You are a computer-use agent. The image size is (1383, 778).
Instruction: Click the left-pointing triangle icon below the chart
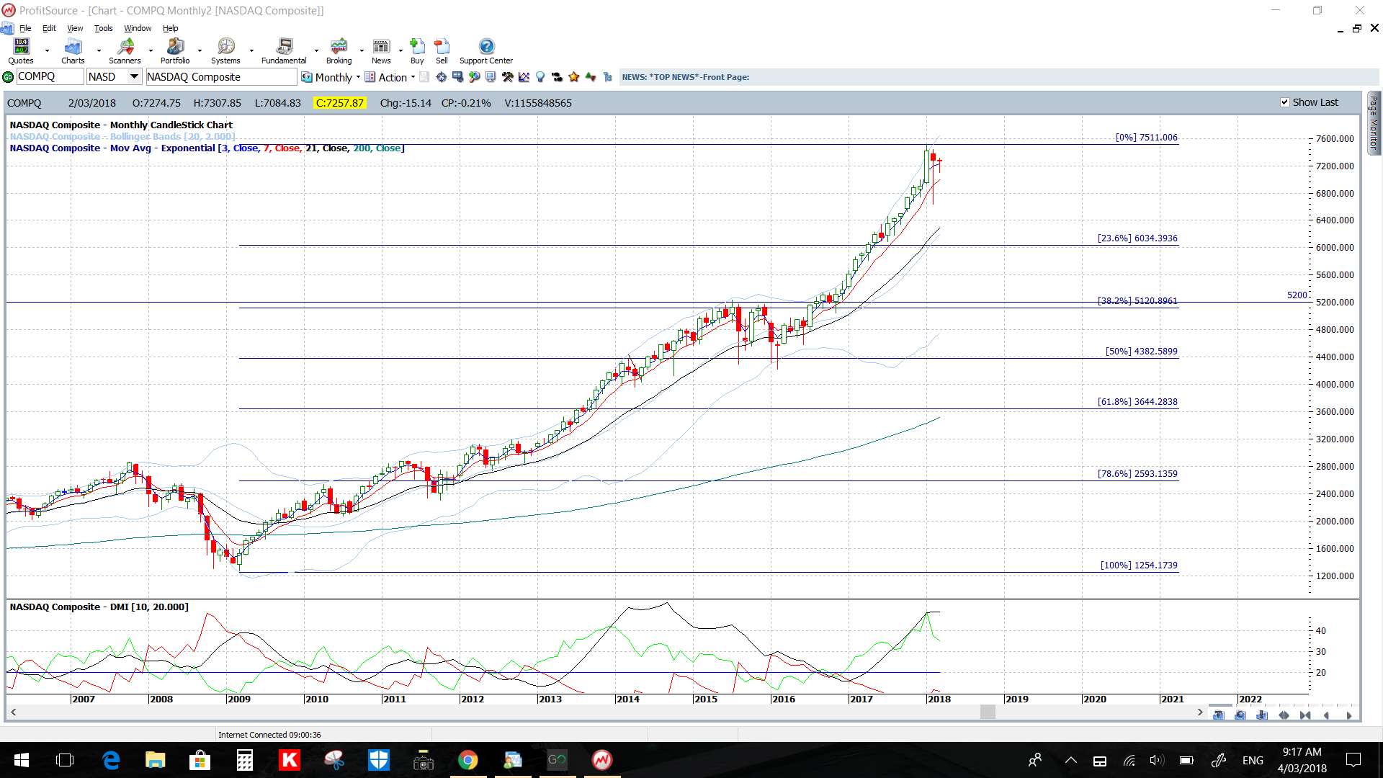point(1327,715)
